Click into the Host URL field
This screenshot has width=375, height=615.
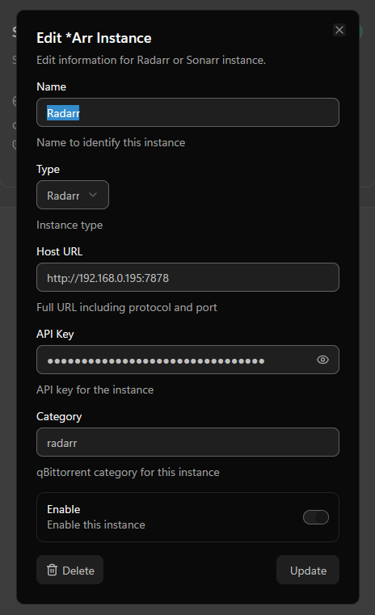point(187,277)
